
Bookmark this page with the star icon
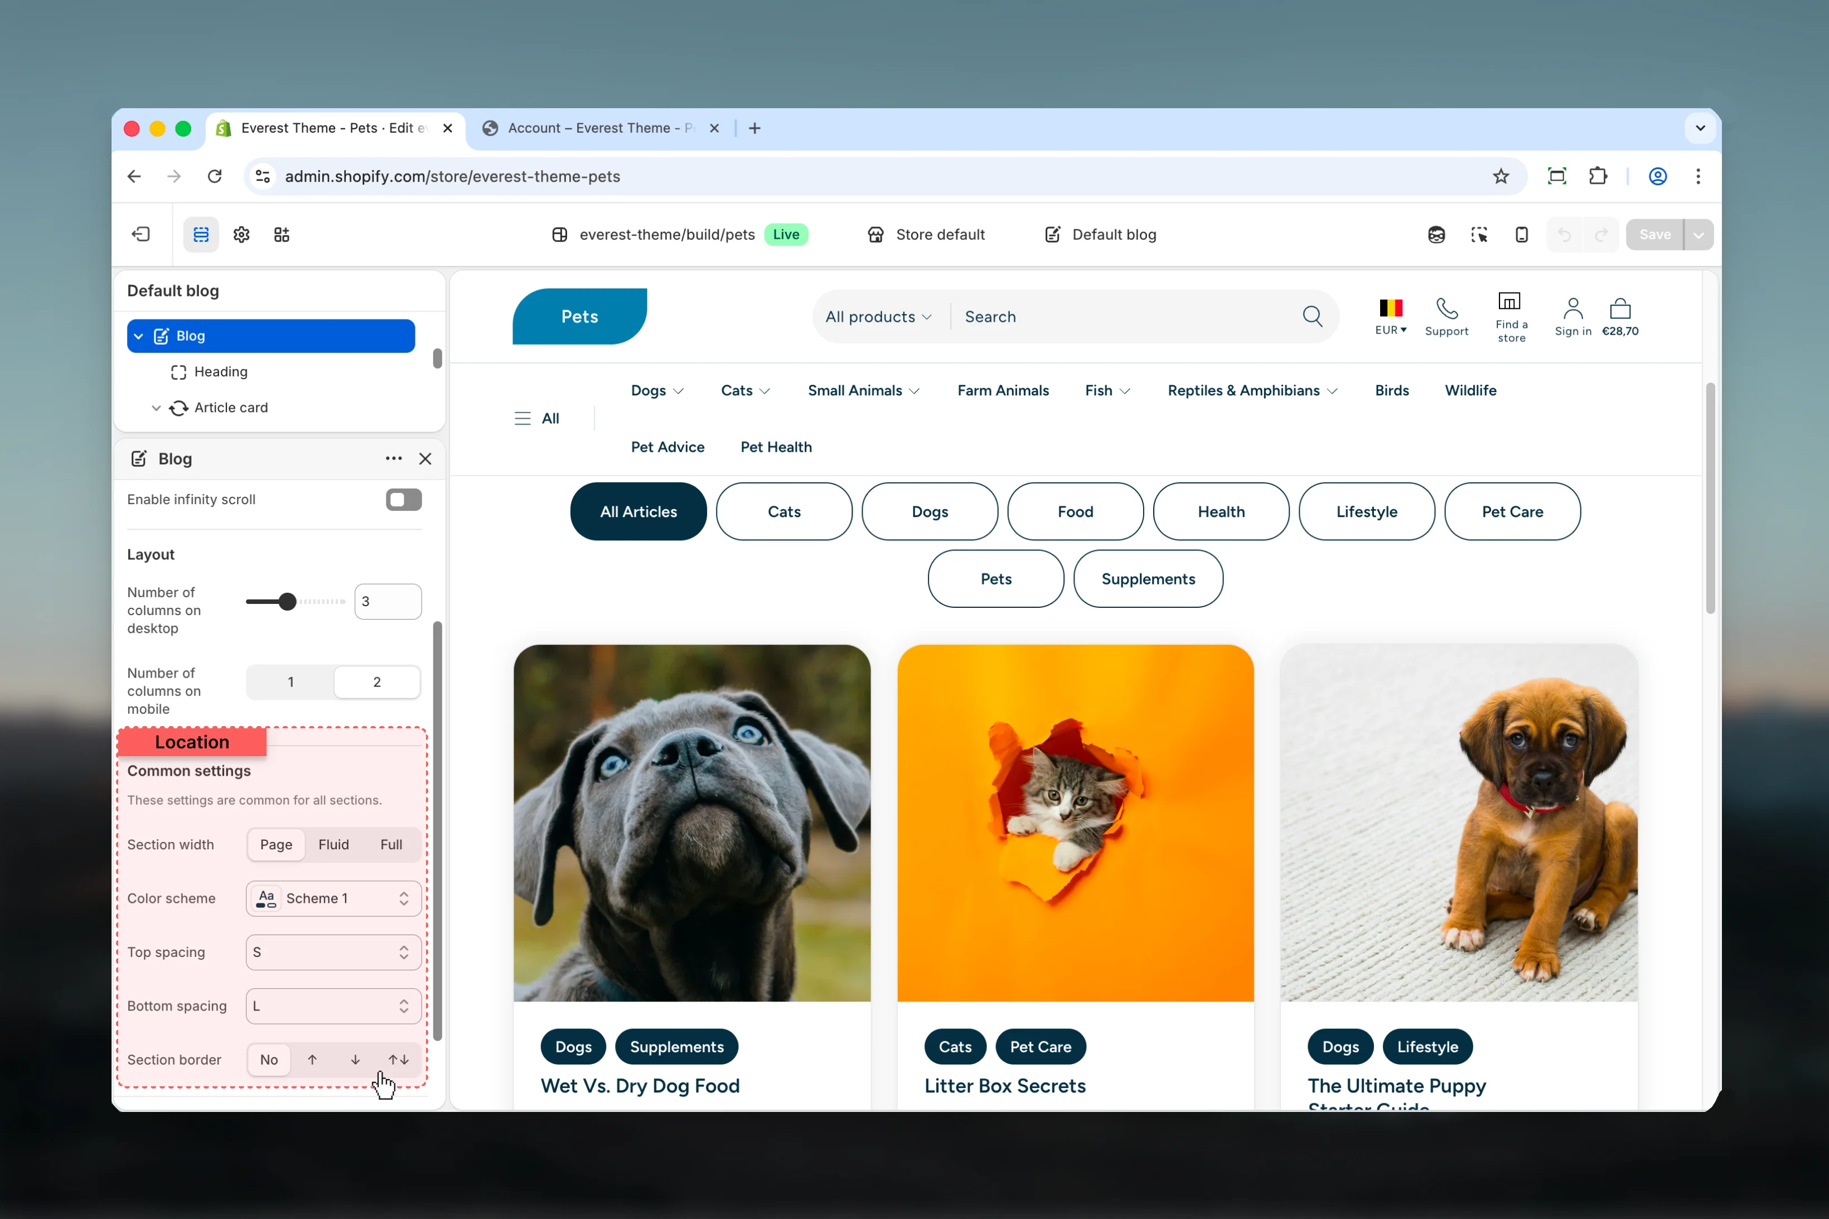1501,176
